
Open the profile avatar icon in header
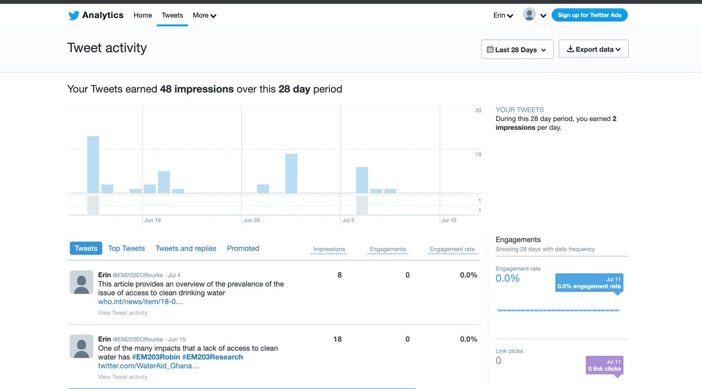pos(529,15)
